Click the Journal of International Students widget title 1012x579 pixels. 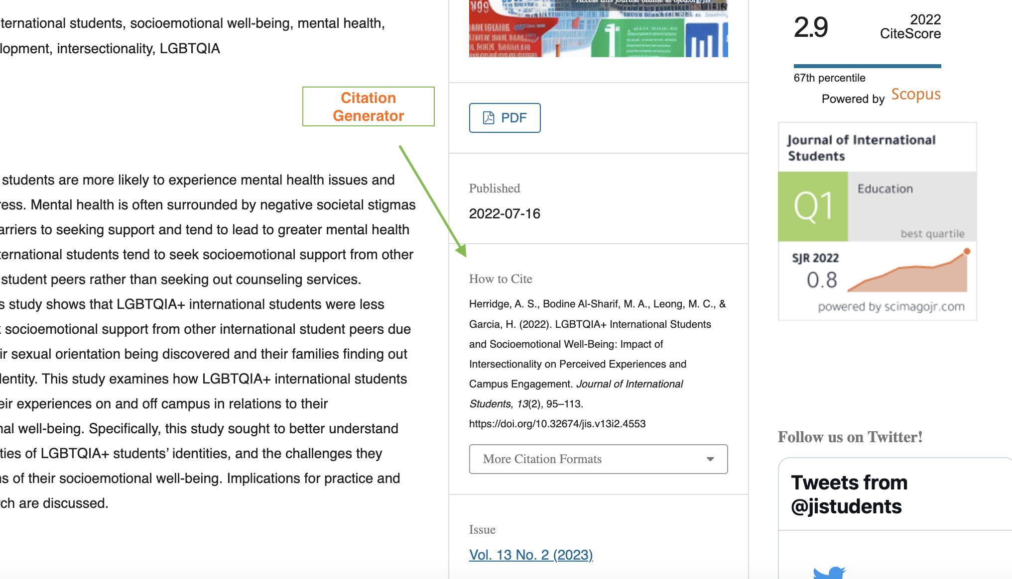pos(861,148)
